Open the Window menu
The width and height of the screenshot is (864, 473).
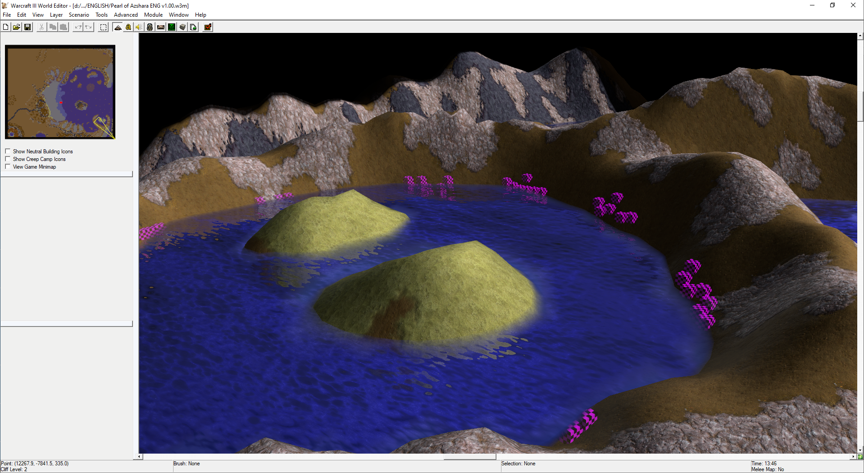[x=179, y=15]
